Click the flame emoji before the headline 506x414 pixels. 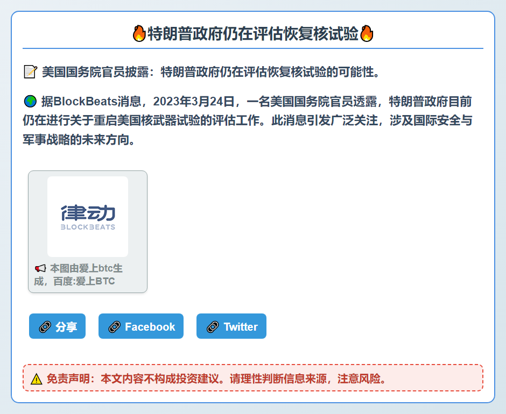click(139, 33)
